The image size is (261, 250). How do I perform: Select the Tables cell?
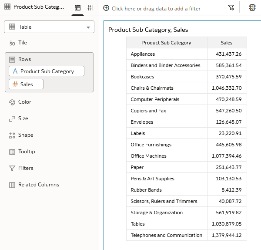[x=167, y=224]
